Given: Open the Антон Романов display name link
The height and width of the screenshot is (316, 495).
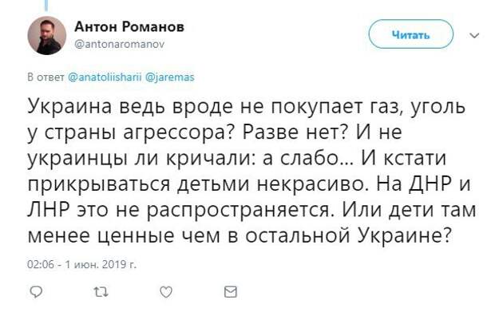Looking at the screenshot, I should pyautogui.click(x=129, y=27).
